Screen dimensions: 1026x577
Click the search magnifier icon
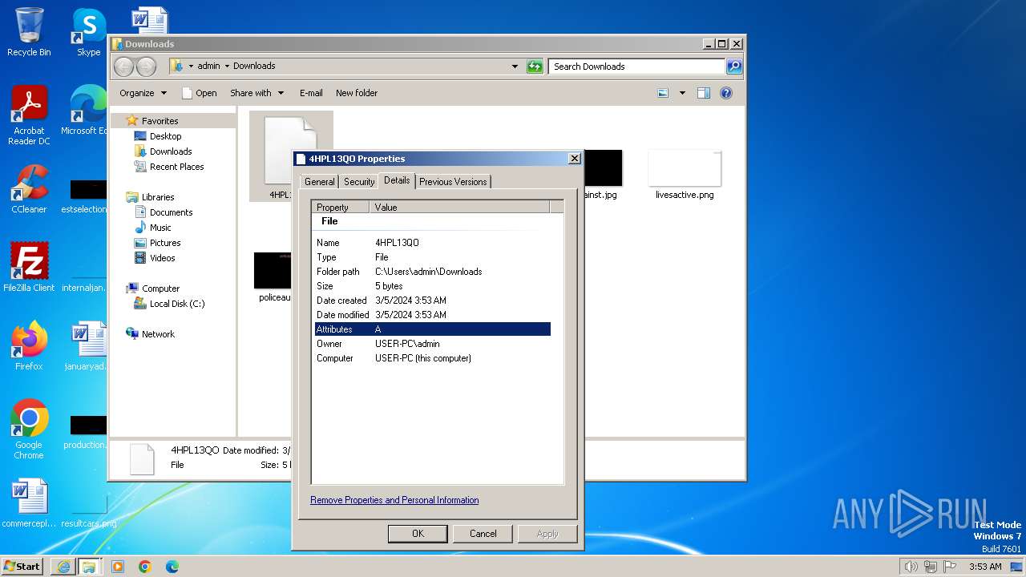[x=733, y=67]
